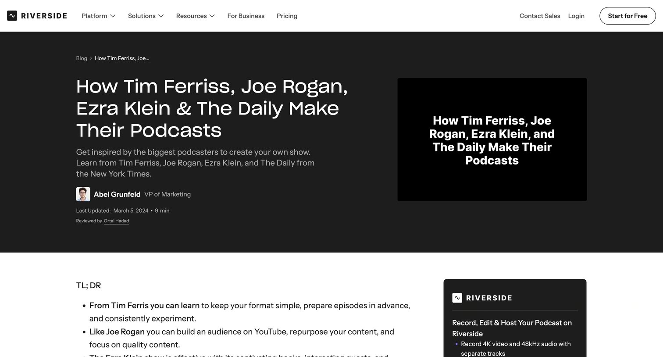
Task: Click the RIVERSIDE wordmark in header
Action: point(44,16)
